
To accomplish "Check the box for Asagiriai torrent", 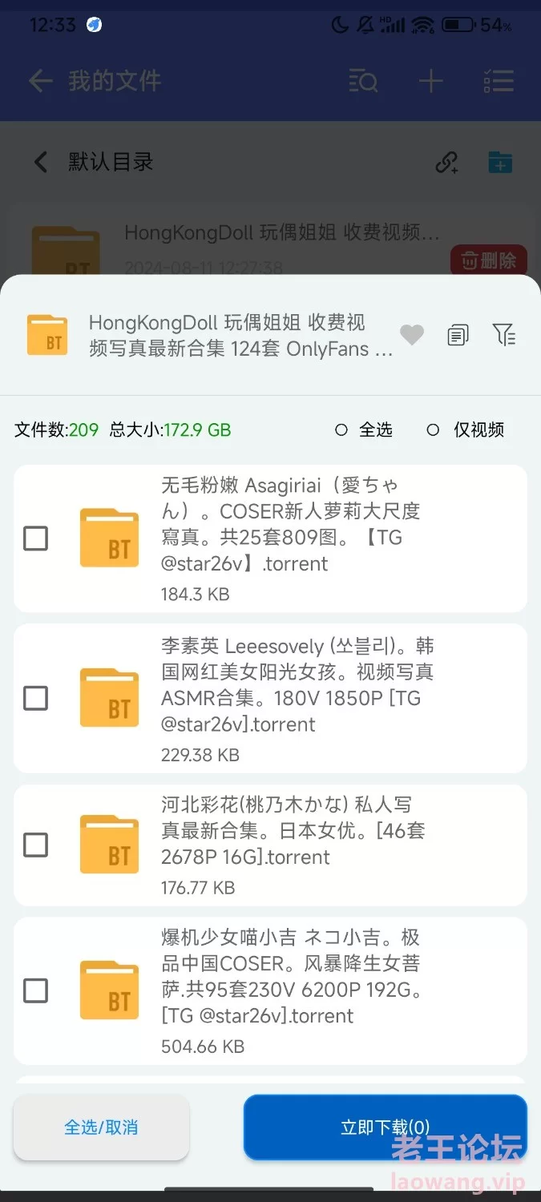I will [35, 538].
